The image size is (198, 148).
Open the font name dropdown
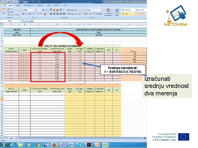coord(34,10)
